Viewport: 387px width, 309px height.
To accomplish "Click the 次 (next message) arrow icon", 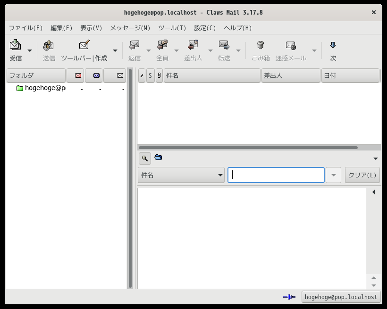I will [x=333, y=45].
